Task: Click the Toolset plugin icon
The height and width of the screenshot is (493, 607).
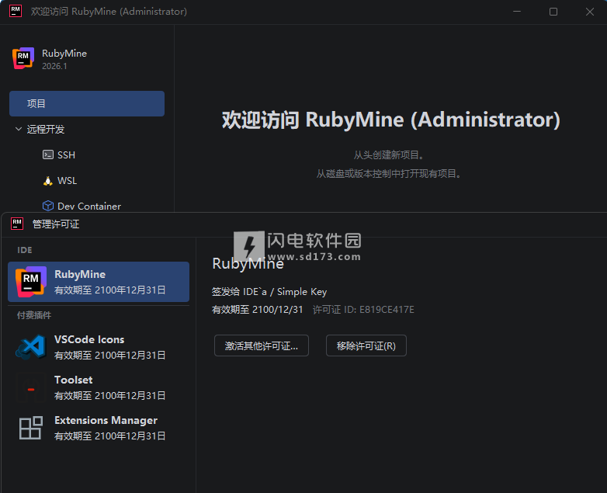Action: (30, 387)
